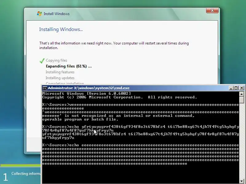Click the 'Copying files' step text

[57, 60]
